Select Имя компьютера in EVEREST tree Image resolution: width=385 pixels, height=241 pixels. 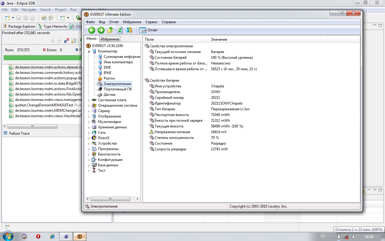point(115,62)
